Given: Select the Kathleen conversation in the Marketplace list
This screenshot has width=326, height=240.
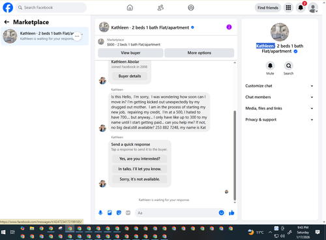Looking at the screenshot, I should 45,36.
